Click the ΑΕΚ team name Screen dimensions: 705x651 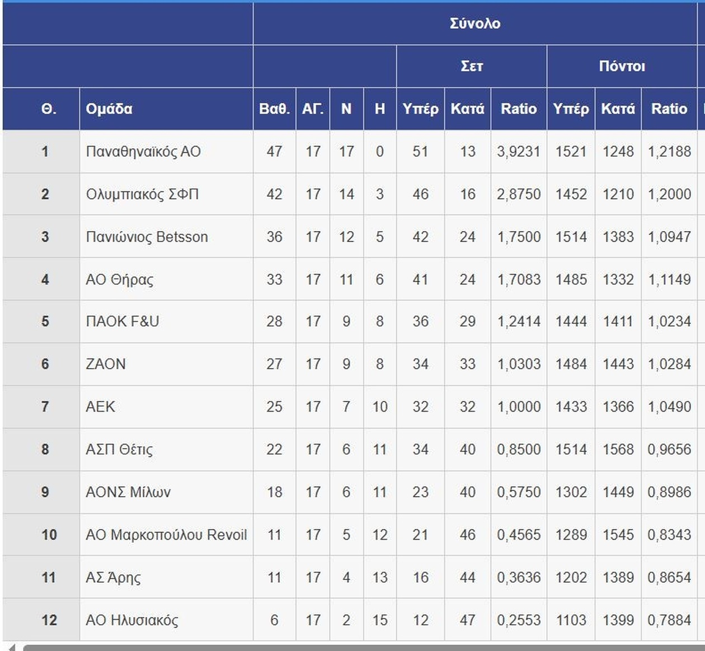pos(101,407)
